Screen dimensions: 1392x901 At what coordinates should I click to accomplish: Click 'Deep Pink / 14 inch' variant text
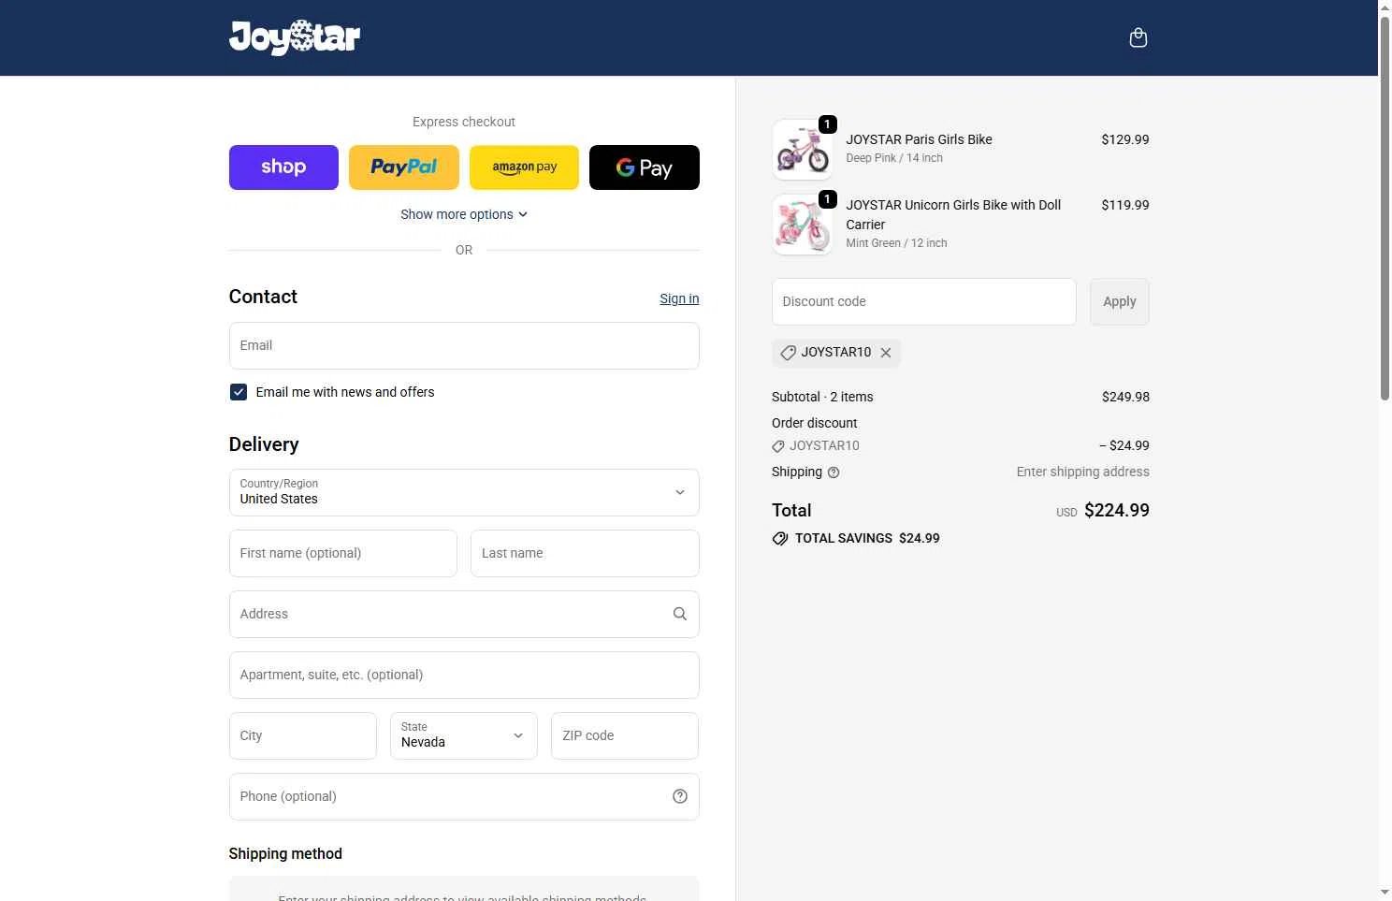click(894, 158)
